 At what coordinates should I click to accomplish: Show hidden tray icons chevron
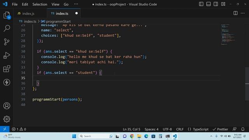[x=211, y=136]
